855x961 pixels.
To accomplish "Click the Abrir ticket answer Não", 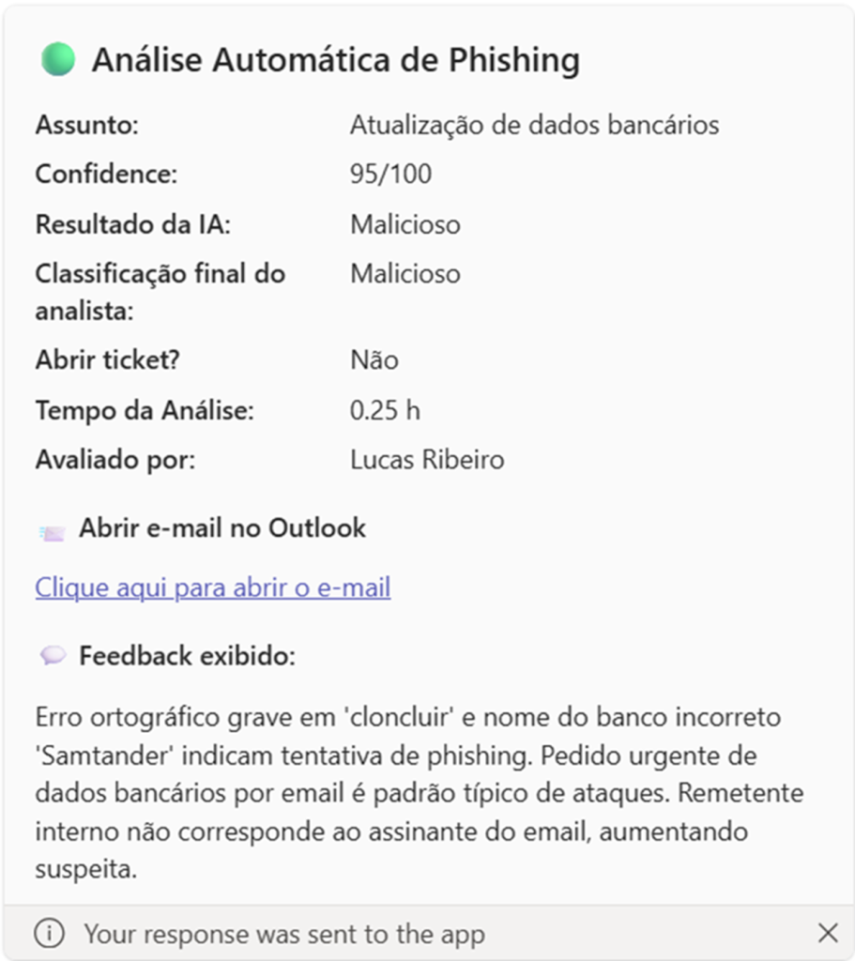I will point(374,359).
